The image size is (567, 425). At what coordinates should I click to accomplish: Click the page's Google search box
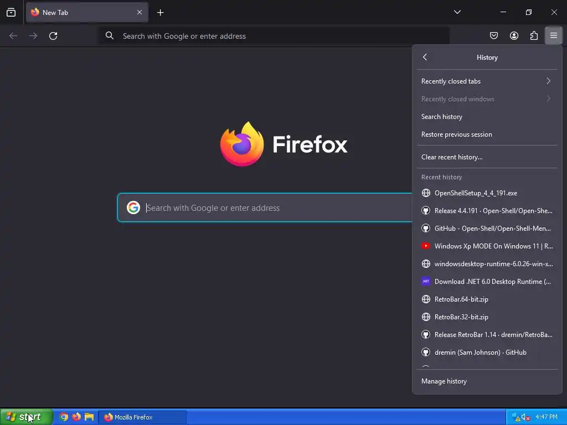tap(265, 208)
